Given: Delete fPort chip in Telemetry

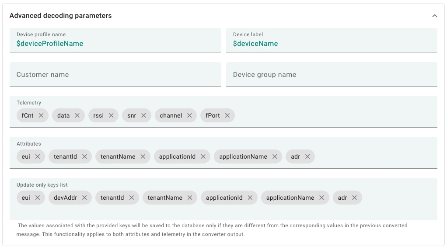Looking at the screenshot, I should [x=227, y=115].
